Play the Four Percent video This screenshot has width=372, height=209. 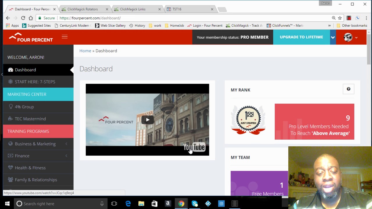tap(147, 120)
